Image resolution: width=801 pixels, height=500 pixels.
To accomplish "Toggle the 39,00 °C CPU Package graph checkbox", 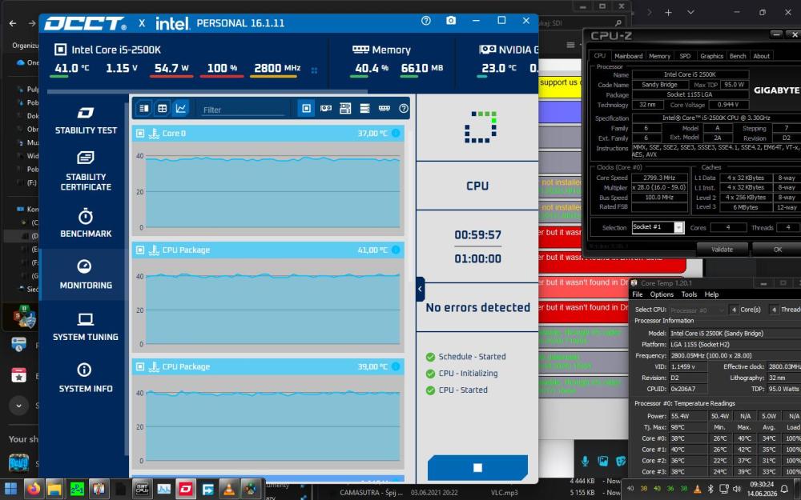I will [x=140, y=367].
